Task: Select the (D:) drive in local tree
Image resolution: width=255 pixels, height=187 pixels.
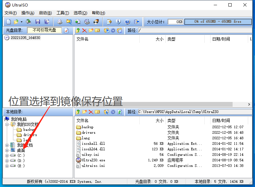Action: click(21, 161)
